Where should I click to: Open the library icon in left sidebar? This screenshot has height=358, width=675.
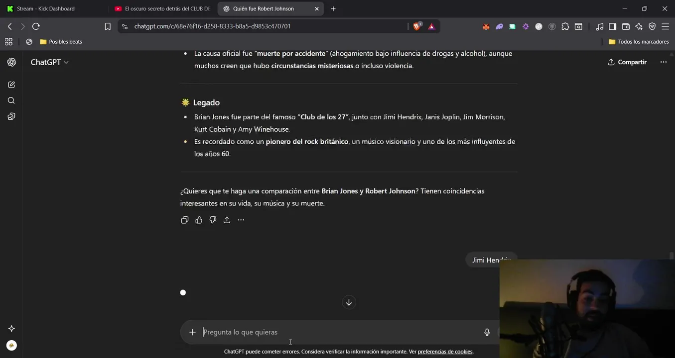11,116
